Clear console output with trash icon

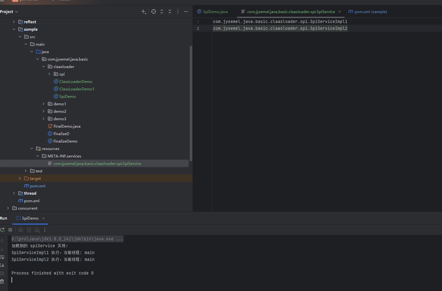pos(2,281)
